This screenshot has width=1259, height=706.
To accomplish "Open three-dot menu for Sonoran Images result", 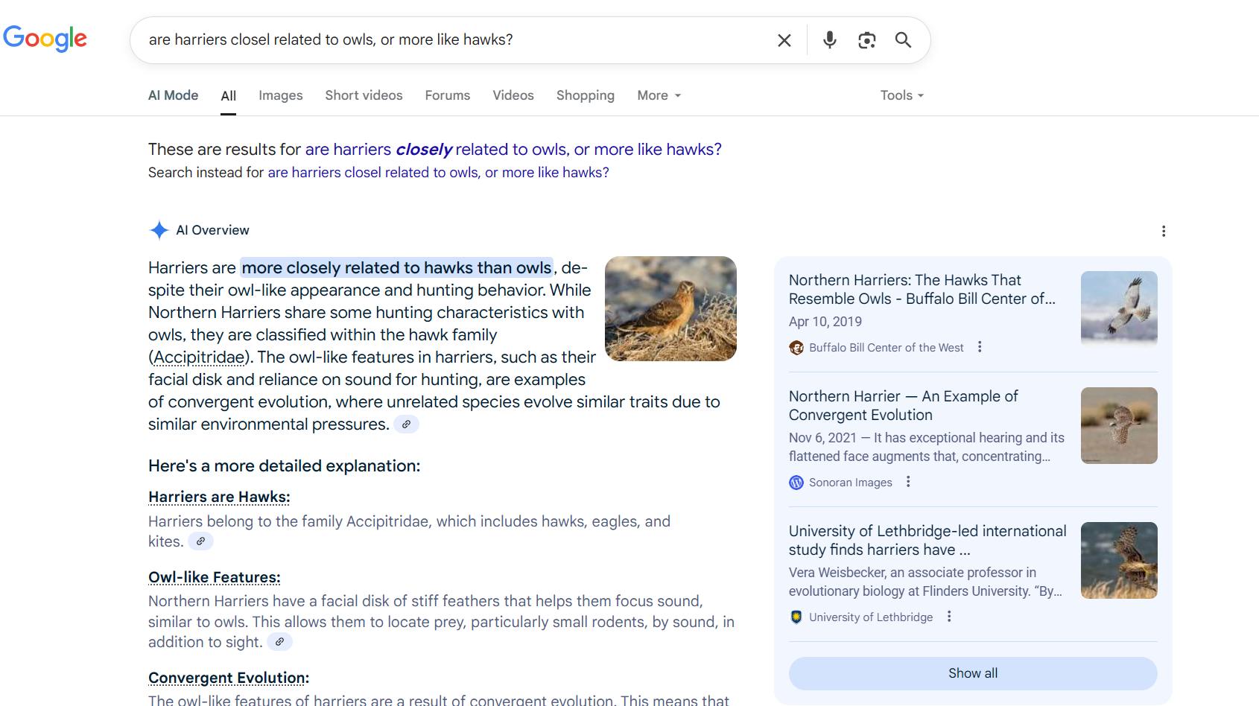I will point(908,482).
